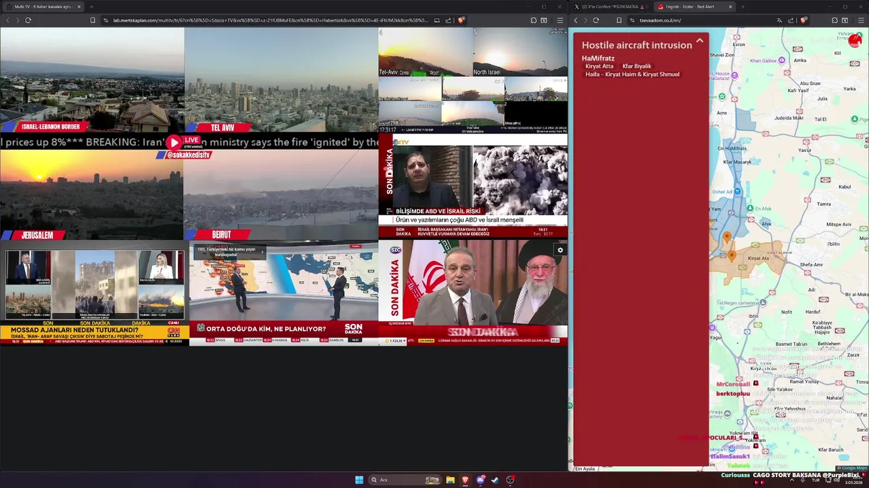
Task: Open new tab in Multi TV browser window
Action: tap(91, 7)
